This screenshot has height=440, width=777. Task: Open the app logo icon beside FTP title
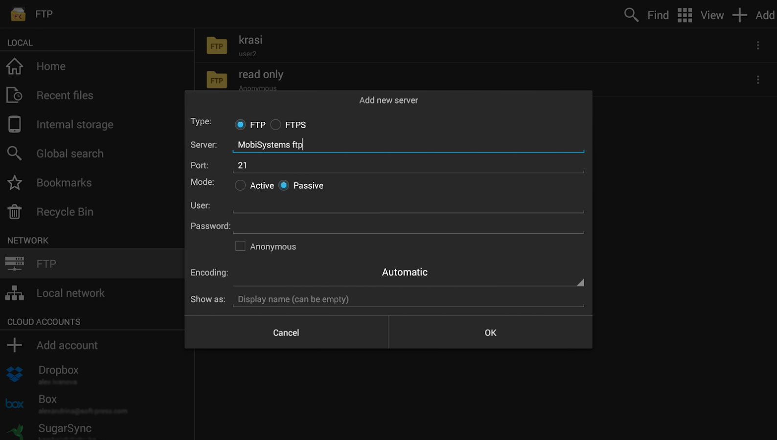[x=18, y=14]
